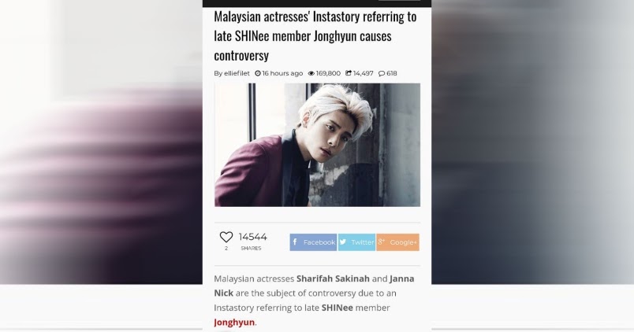Click the 618 comments count
Image resolution: width=634 pixels, height=332 pixels.
point(392,73)
